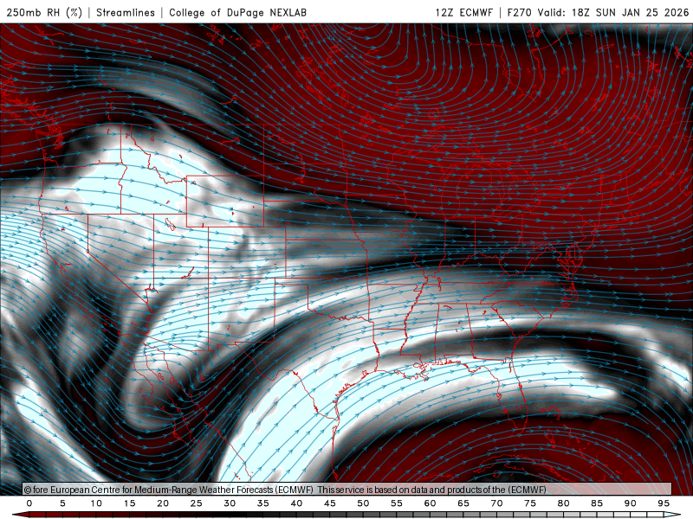Image resolution: width=693 pixels, height=519 pixels.
Task: Click the "250mb RH (%)" title text
Action: click(44, 12)
